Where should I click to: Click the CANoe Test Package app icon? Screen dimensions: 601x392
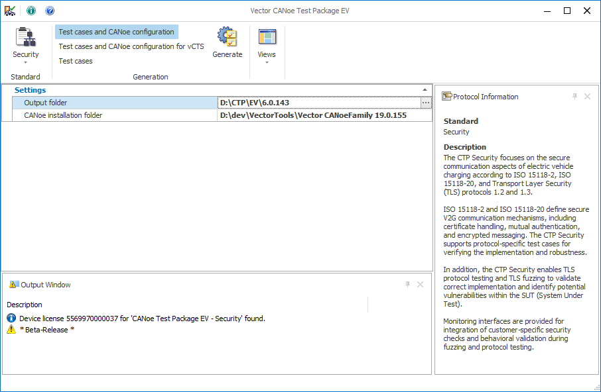[x=10, y=11]
